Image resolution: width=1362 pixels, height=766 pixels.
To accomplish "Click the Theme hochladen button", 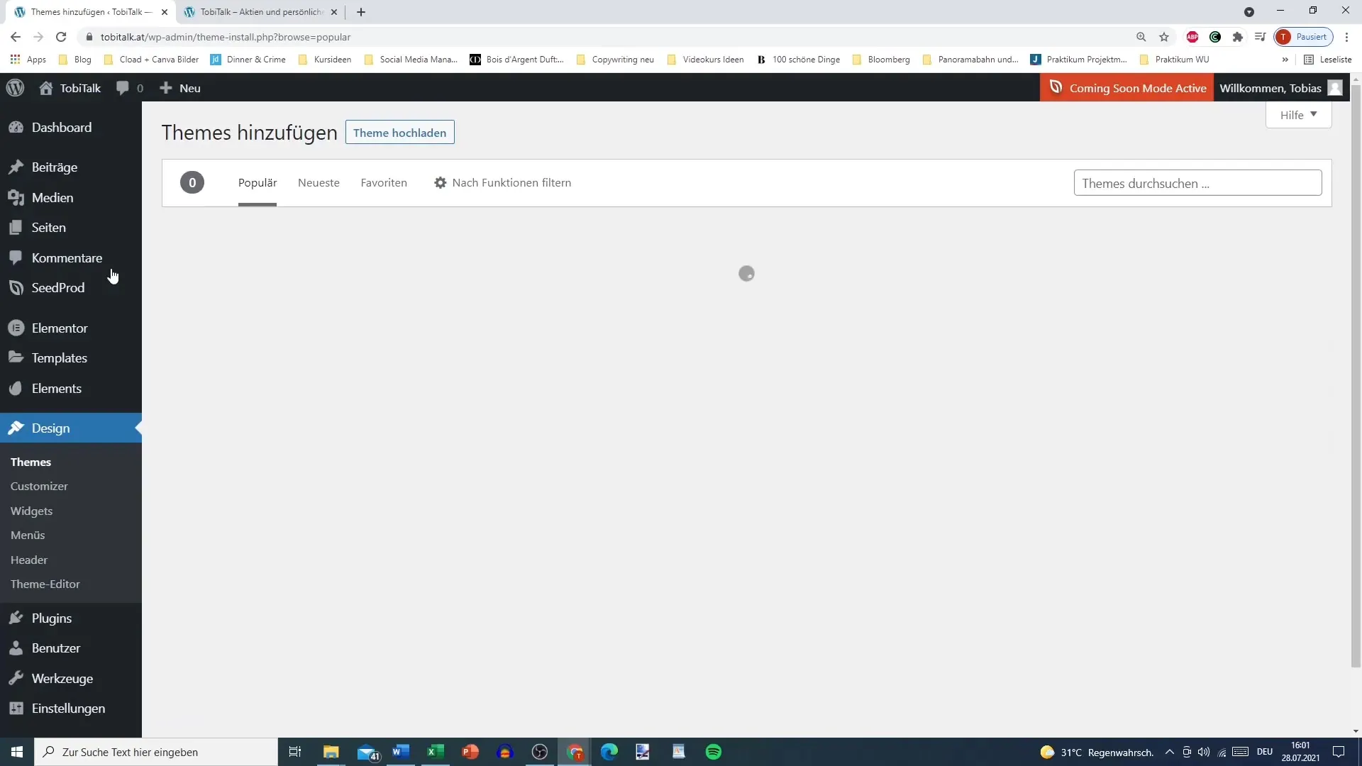I will pyautogui.click(x=399, y=132).
